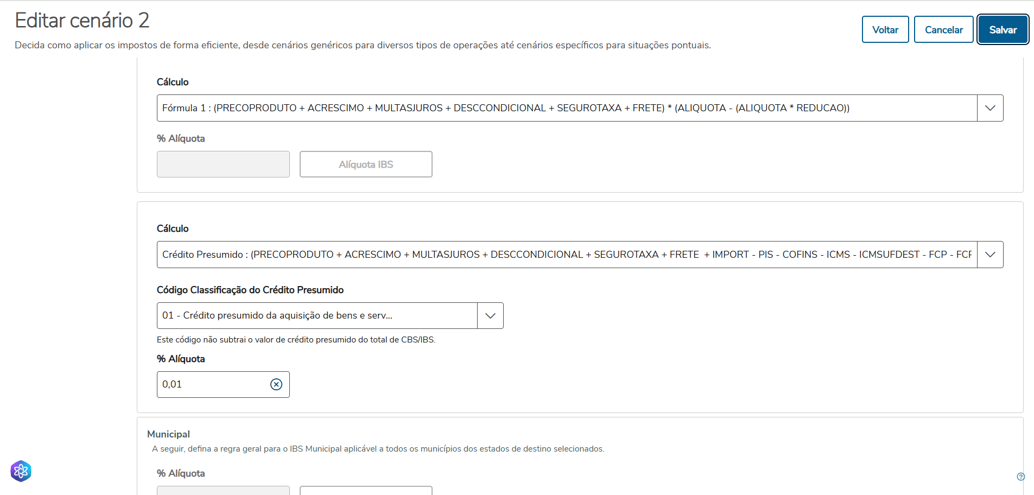Image resolution: width=1034 pixels, height=495 pixels.
Task: Open the Fórmula 1 cálculo dropdown arrow
Action: point(990,108)
